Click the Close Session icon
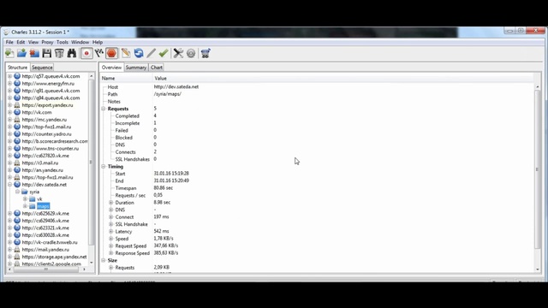Screen dimensions: 548x308 [x=34, y=53]
